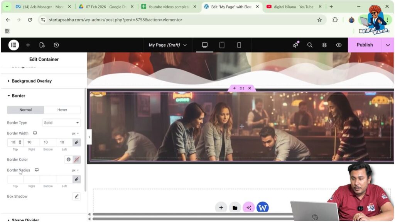
Task: Open the Structure layers icon
Action: (x=324, y=45)
